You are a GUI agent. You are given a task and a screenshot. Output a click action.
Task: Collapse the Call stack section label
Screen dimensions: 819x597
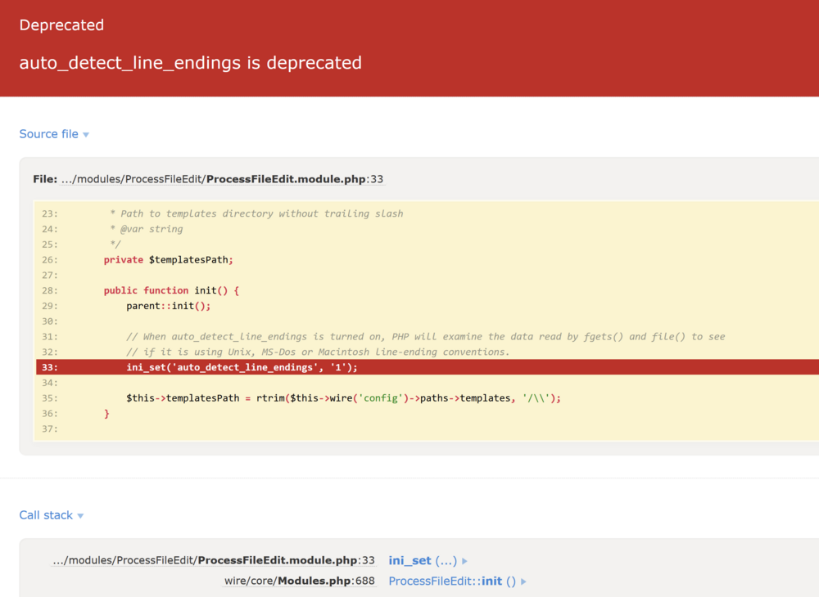(x=46, y=515)
